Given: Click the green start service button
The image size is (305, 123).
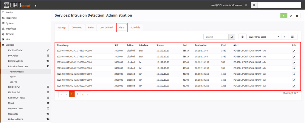Looking at the screenshot, I should point(284,16).
